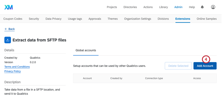This screenshot has height=111, width=222.
Task: Click the XM logo
Action: tap(9, 7)
